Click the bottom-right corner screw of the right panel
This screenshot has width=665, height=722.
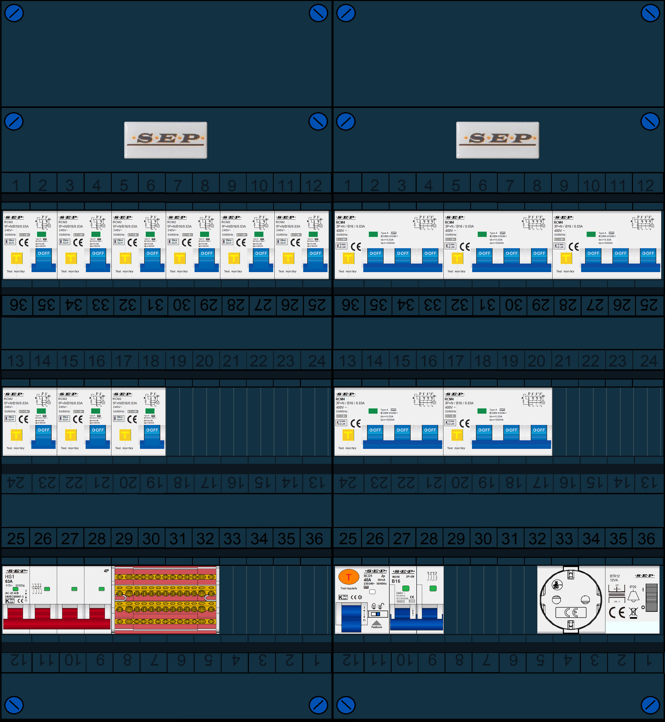pos(650,705)
